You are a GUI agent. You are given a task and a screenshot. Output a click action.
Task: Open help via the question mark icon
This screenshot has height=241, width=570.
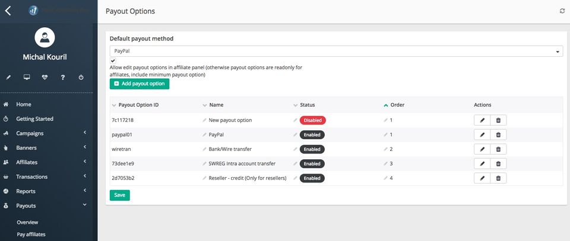pos(63,77)
